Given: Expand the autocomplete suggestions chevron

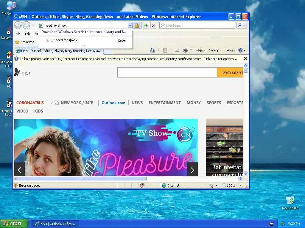Looking at the screenshot, I should pos(84,46).
